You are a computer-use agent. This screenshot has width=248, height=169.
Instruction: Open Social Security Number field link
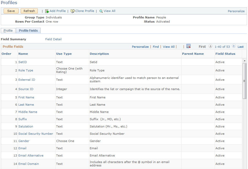(36, 134)
